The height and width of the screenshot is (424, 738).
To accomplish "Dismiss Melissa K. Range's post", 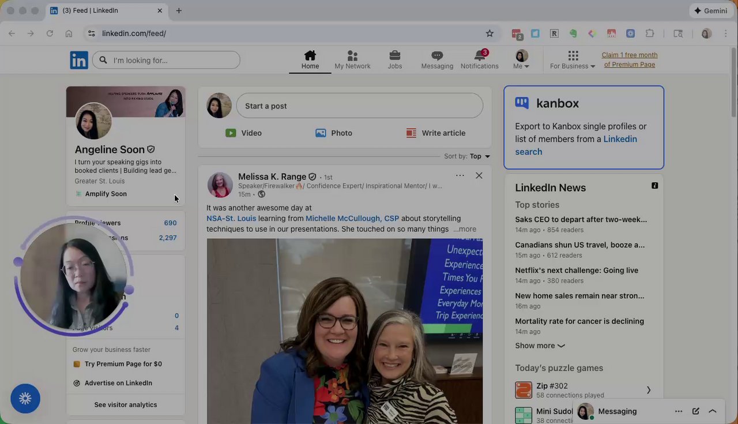I will 479,175.
